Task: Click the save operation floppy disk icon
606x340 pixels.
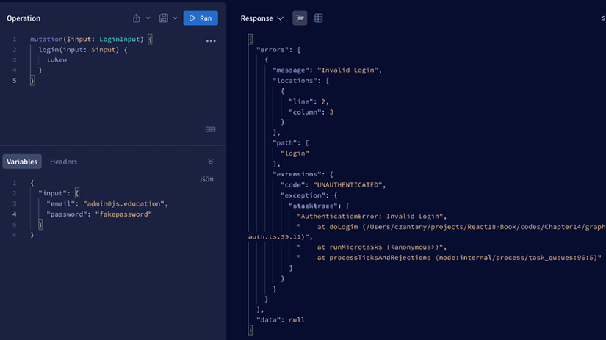Action: click(163, 18)
